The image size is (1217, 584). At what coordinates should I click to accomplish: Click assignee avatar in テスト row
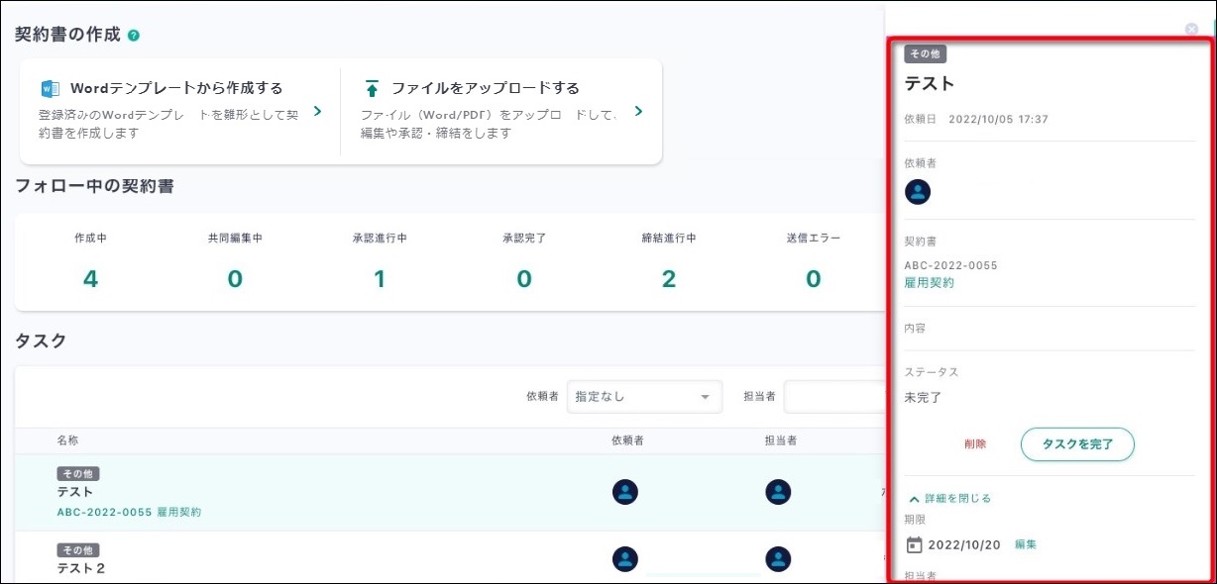(x=778, y=492)
